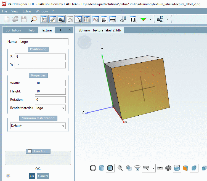The image size is (207, 181).
Task: Open dropdown arrow next to green triangle
Action: [150, 19]
